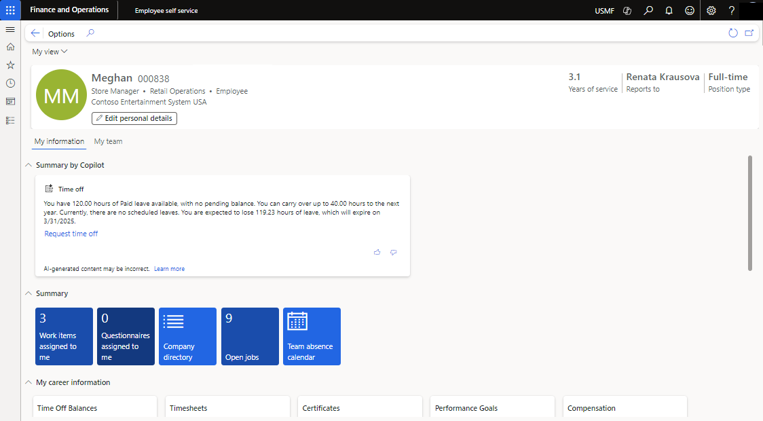
Task: Collapse the My career information section
Action: [28, 382]
